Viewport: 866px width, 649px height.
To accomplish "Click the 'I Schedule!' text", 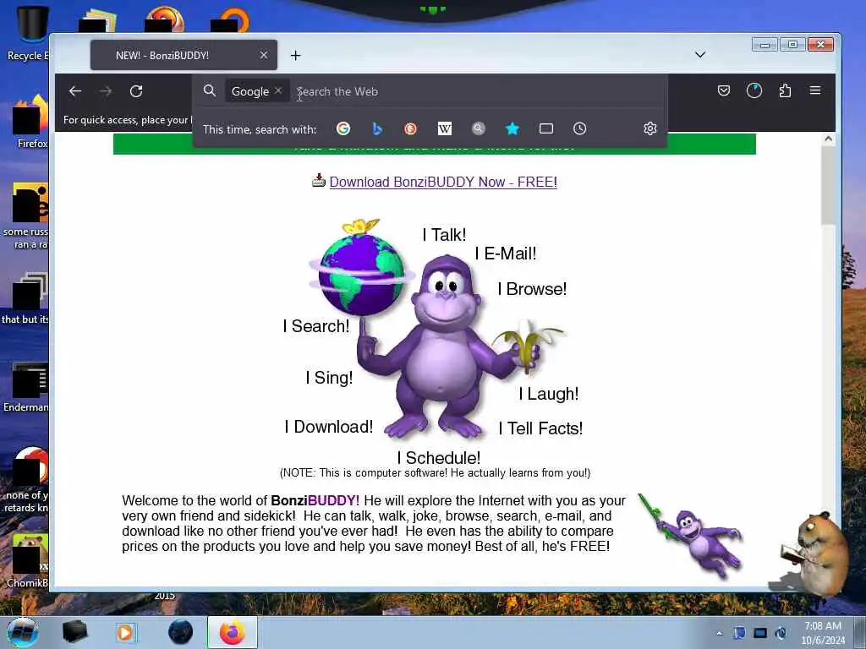I will click(439, 458).
